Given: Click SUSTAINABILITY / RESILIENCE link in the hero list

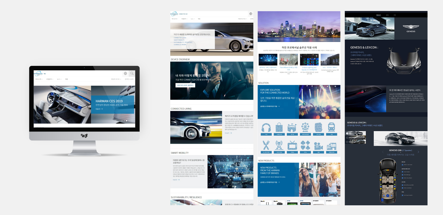Looking at the screenshot, I should pyautogui.click(x=183, y=42).
